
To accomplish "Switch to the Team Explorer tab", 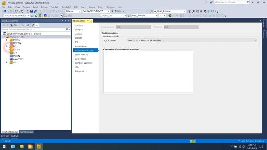I will pos(26,132).
